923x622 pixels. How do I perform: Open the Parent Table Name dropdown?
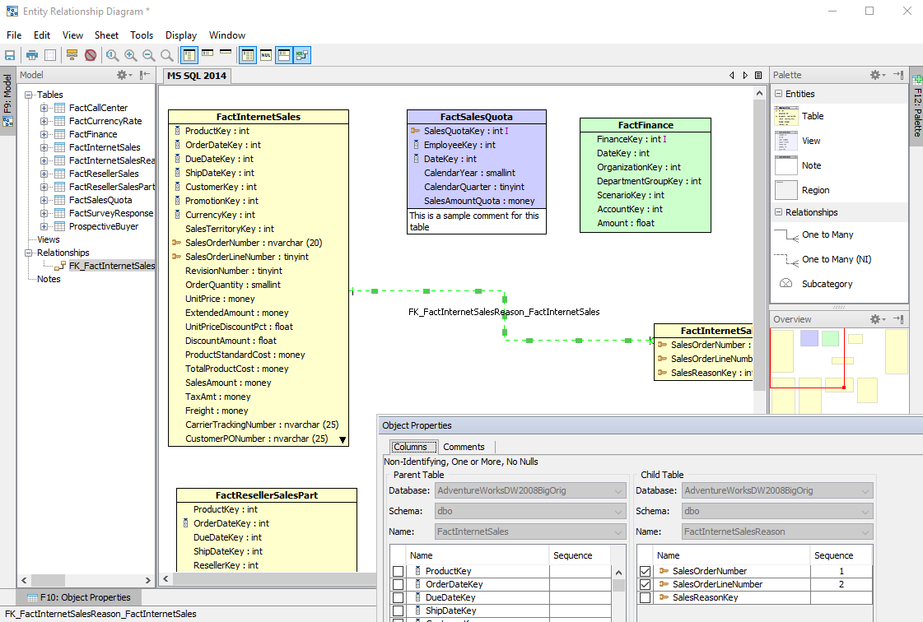click(x=618, y=531)
